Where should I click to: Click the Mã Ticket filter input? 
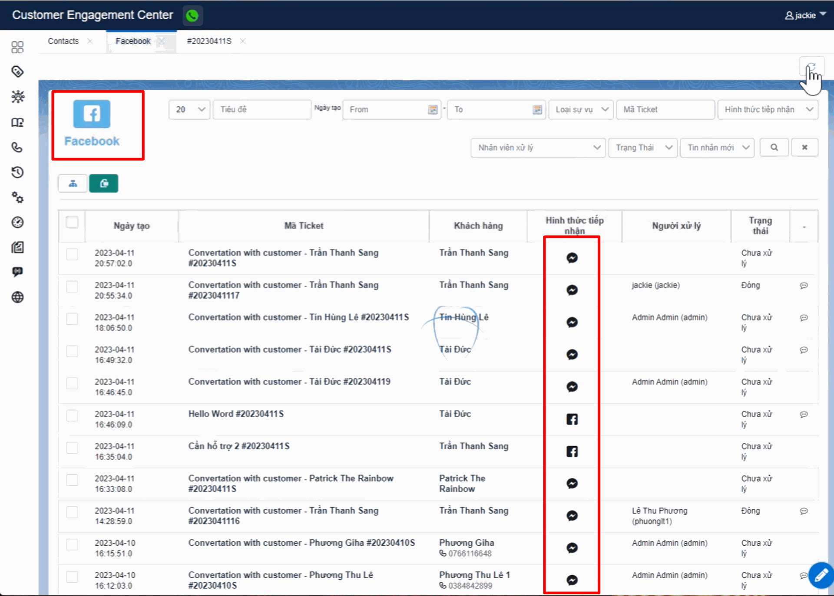(x=665, y=109)
